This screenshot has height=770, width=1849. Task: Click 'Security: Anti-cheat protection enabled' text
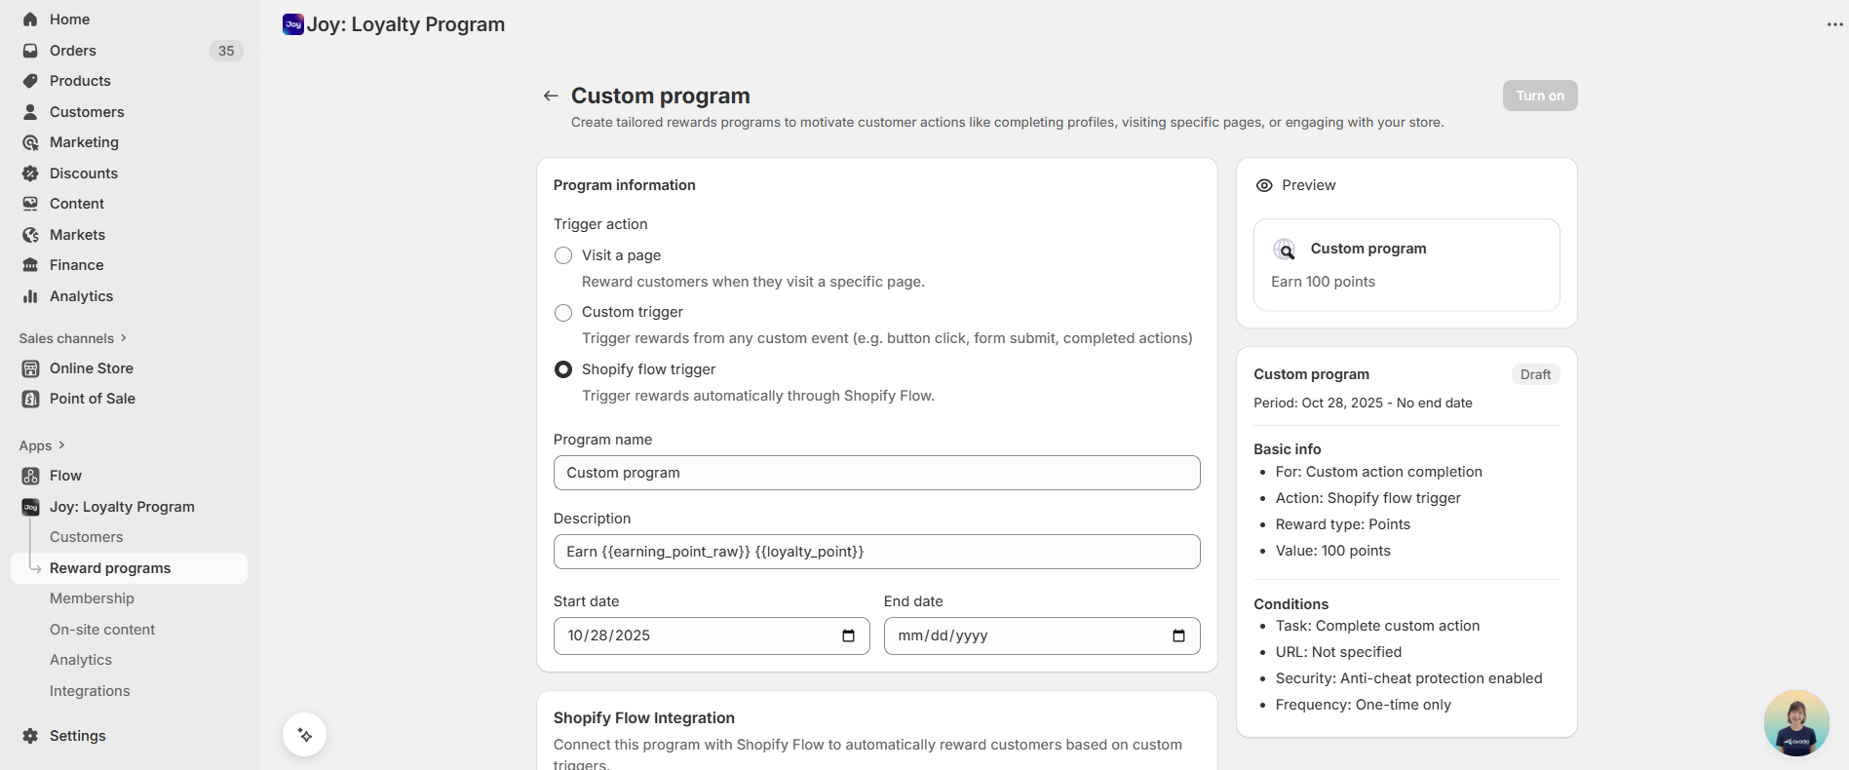tap(1409, 678)
